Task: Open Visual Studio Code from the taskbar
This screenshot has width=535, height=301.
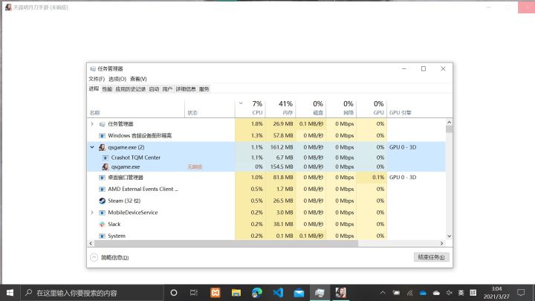Action: (x=278, y=293)
